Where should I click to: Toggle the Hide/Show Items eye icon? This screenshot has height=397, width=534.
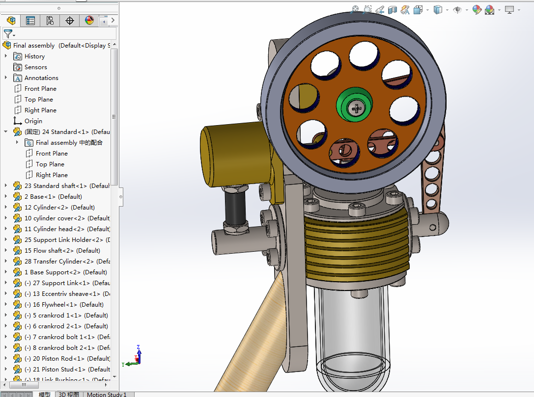[457, 10]
